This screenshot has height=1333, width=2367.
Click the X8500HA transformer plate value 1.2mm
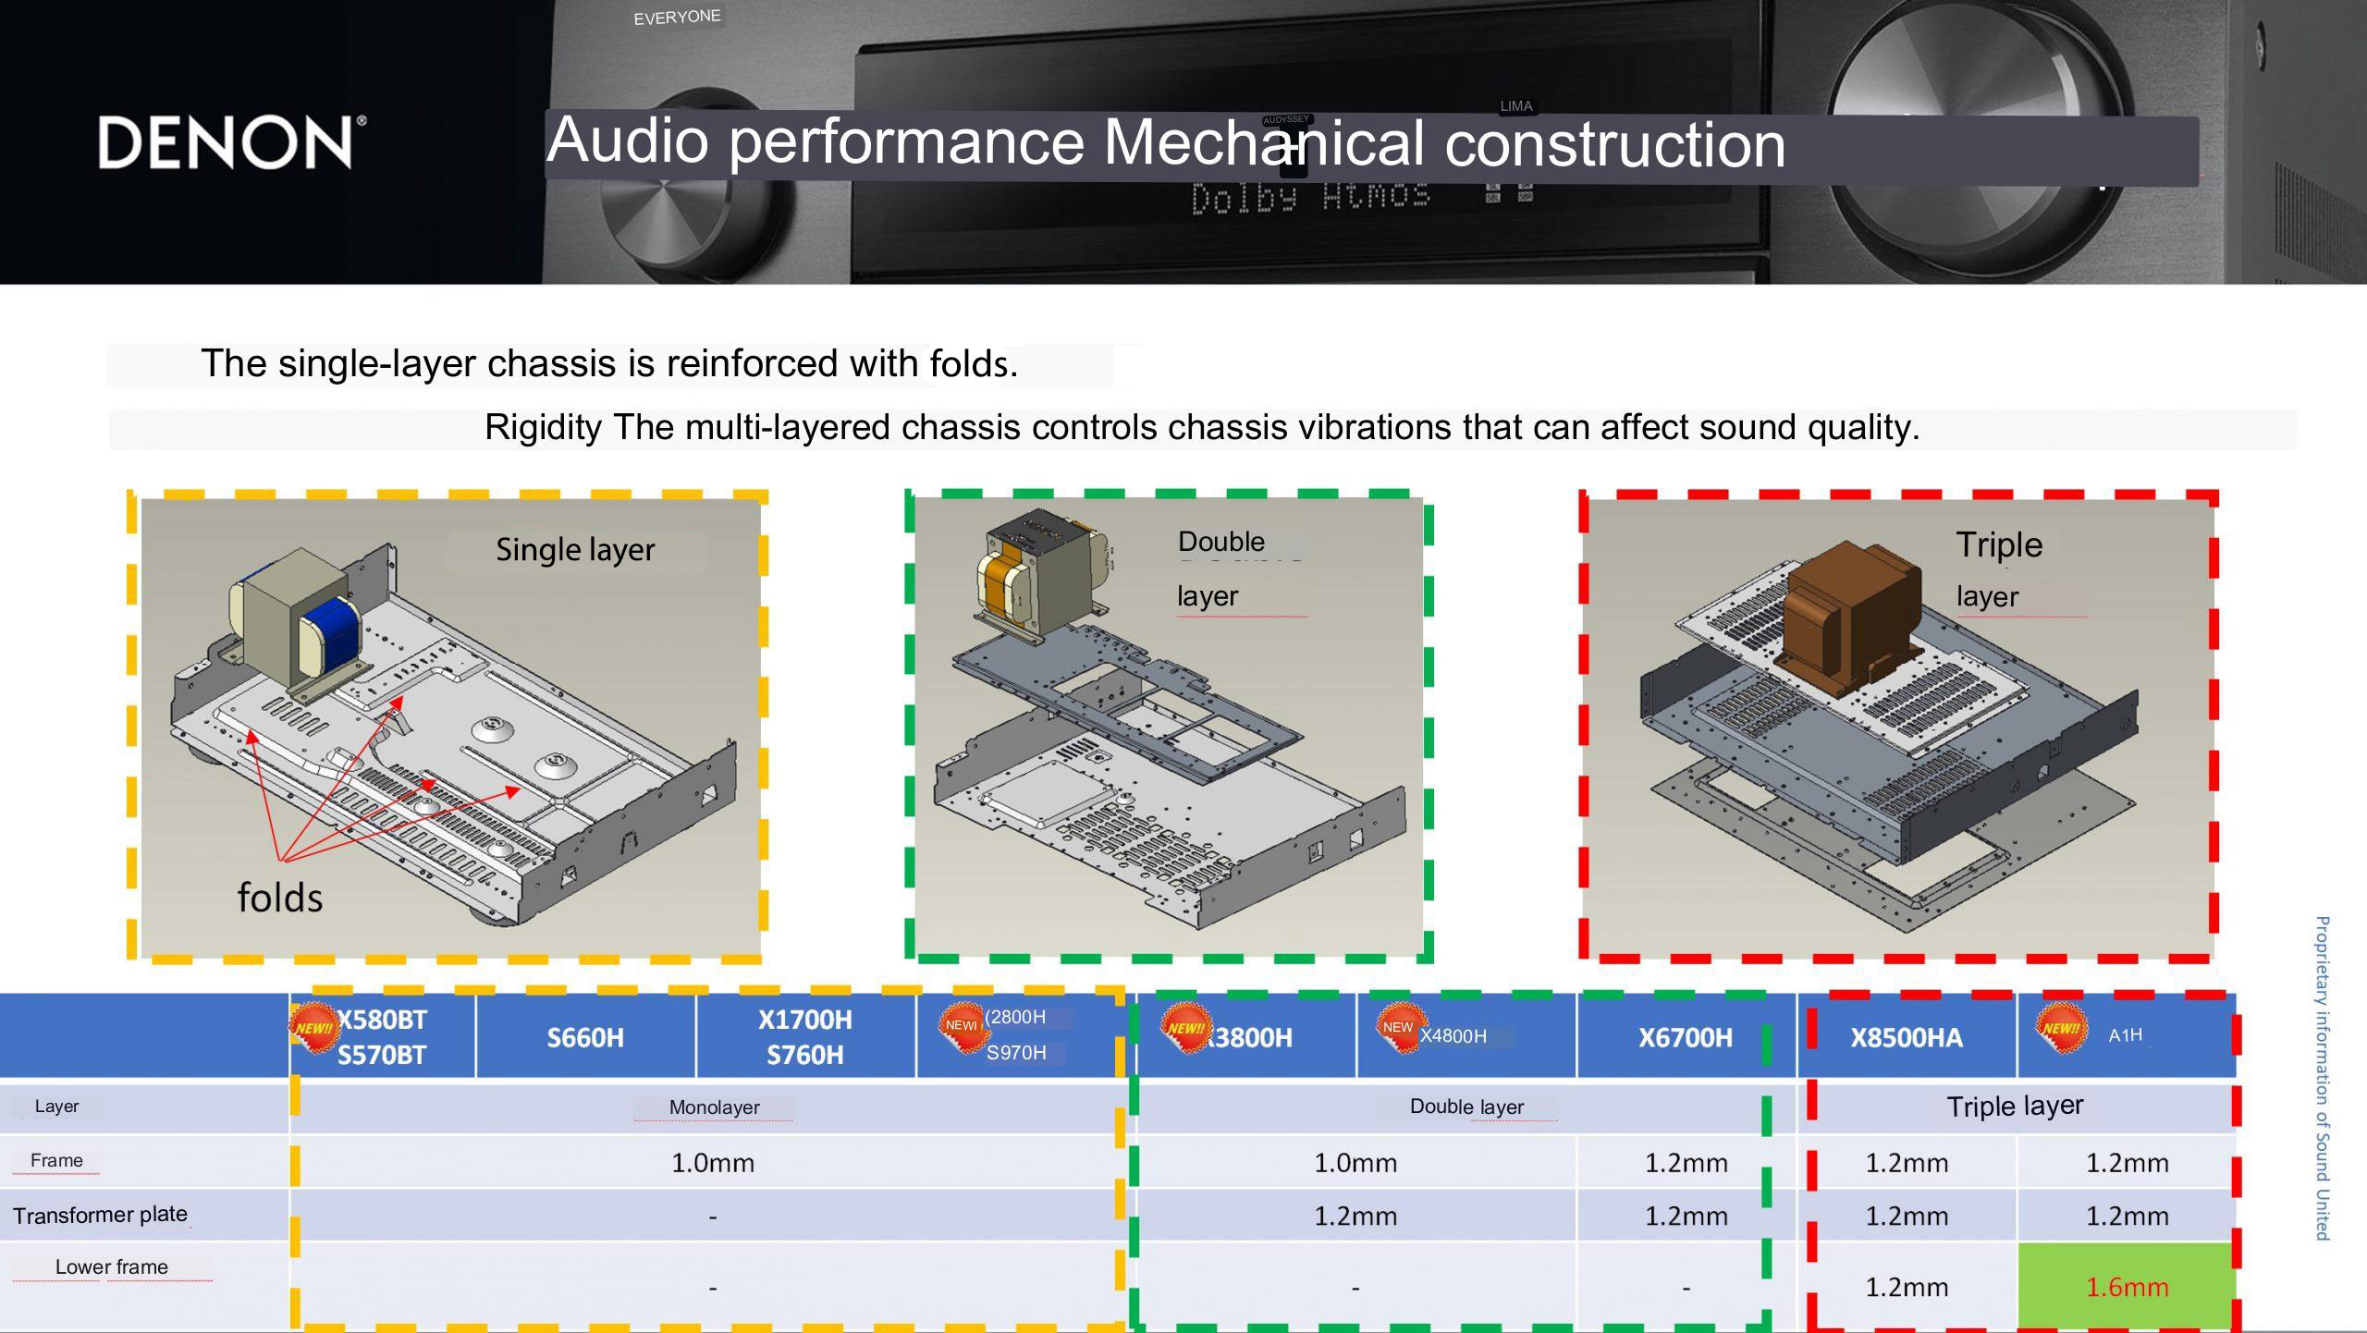click(1907, 1217)
